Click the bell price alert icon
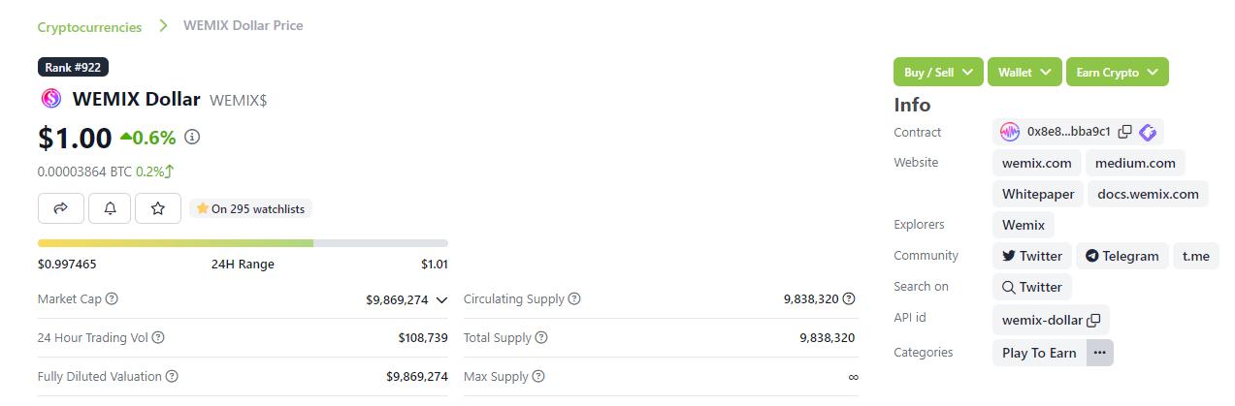This screenshot has width=1235, height=406. [110, 208]
